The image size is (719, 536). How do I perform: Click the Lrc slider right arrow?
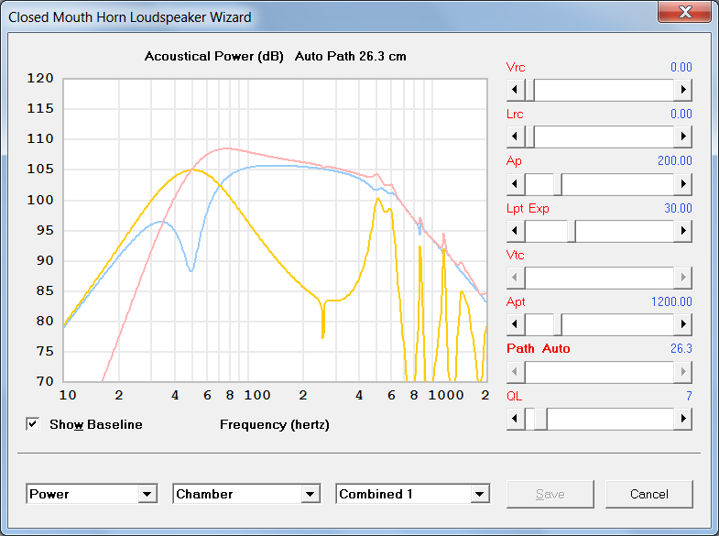[x=682, y=137]
